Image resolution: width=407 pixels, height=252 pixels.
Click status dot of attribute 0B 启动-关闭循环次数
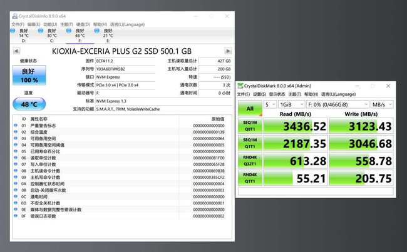(x=16, y=190)
